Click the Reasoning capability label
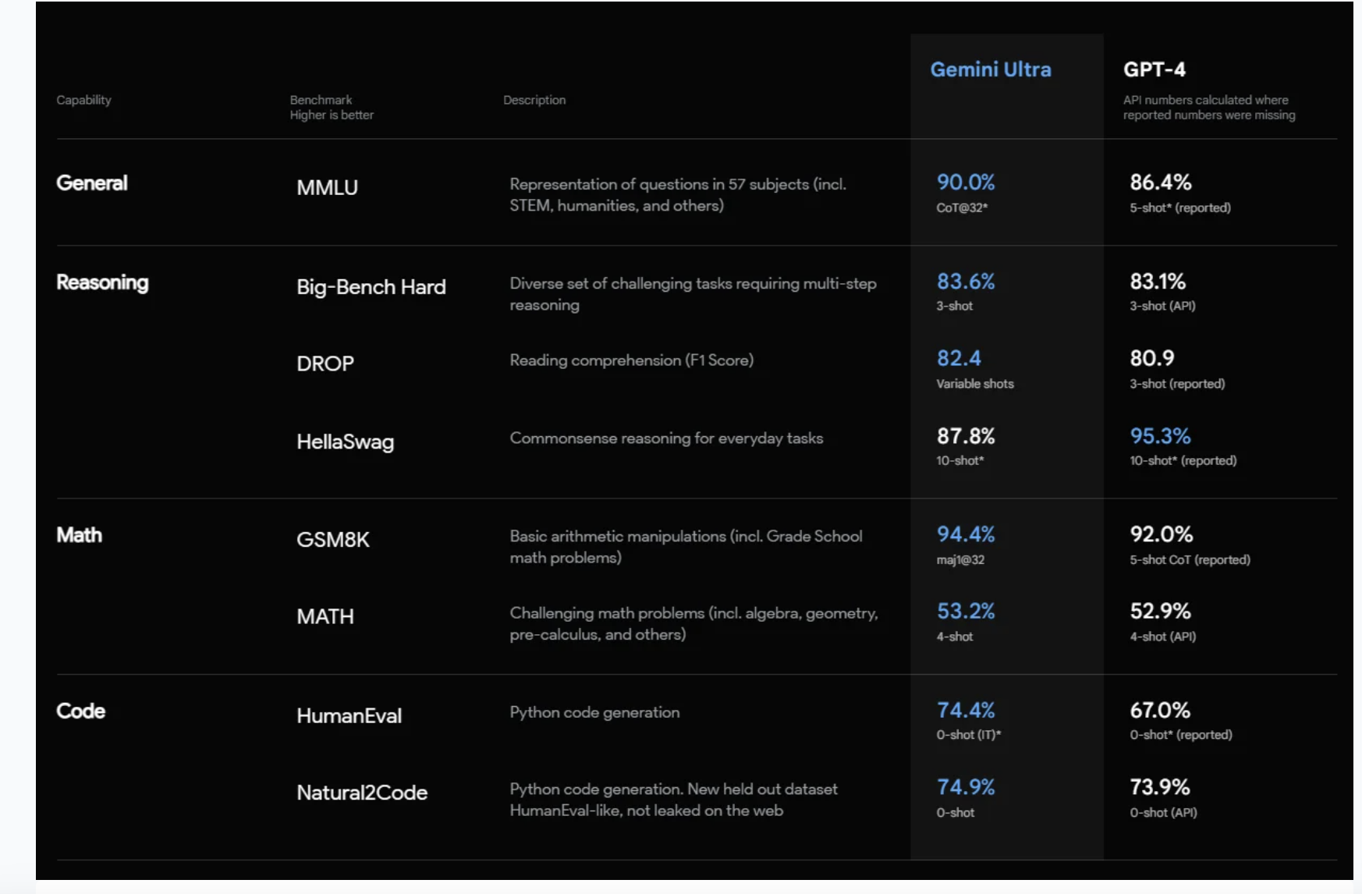Viewport: 1362px width, 894px height. (102, 282)
